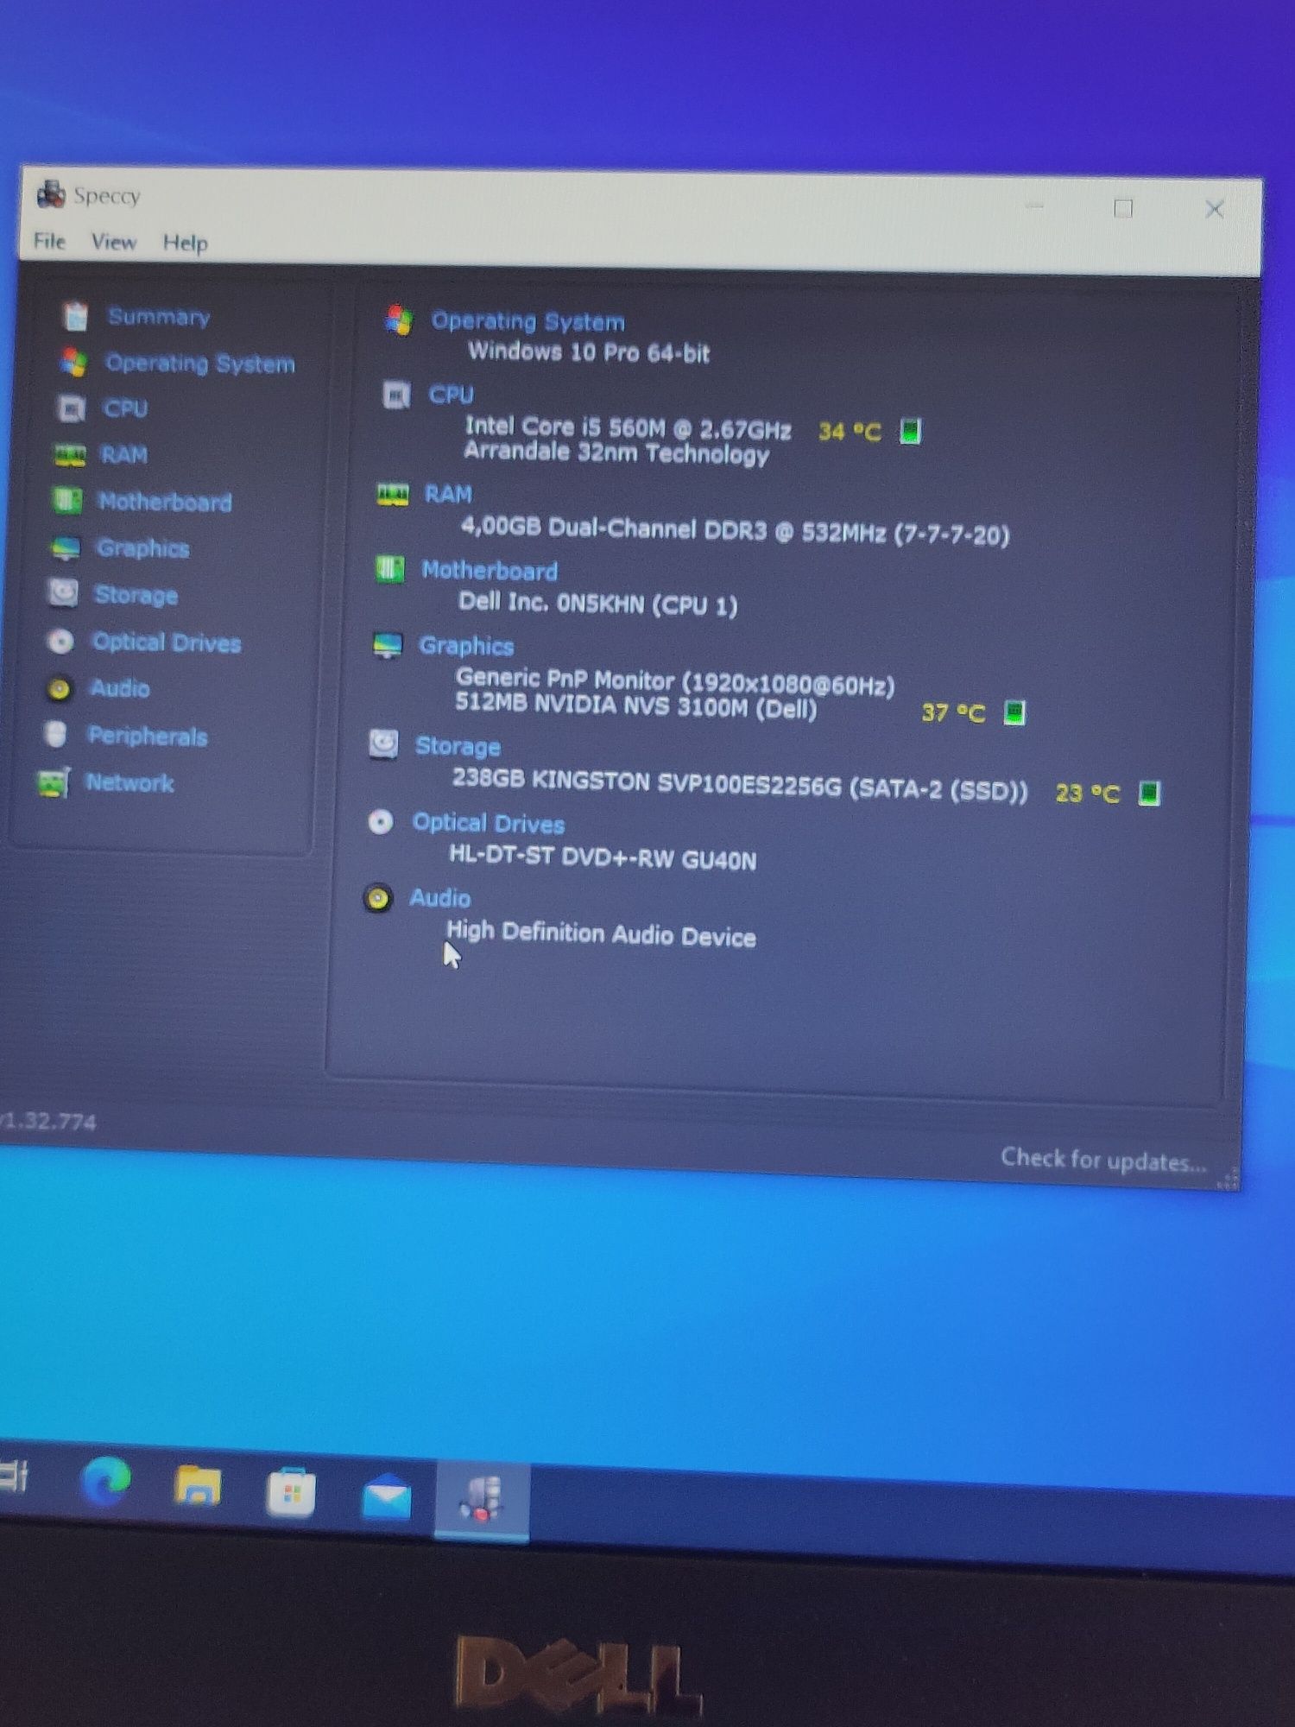This screenshot has height=1727, width=1295.
Task: Click the Motherboard icon in summary pane
Action: click(389, 569)
